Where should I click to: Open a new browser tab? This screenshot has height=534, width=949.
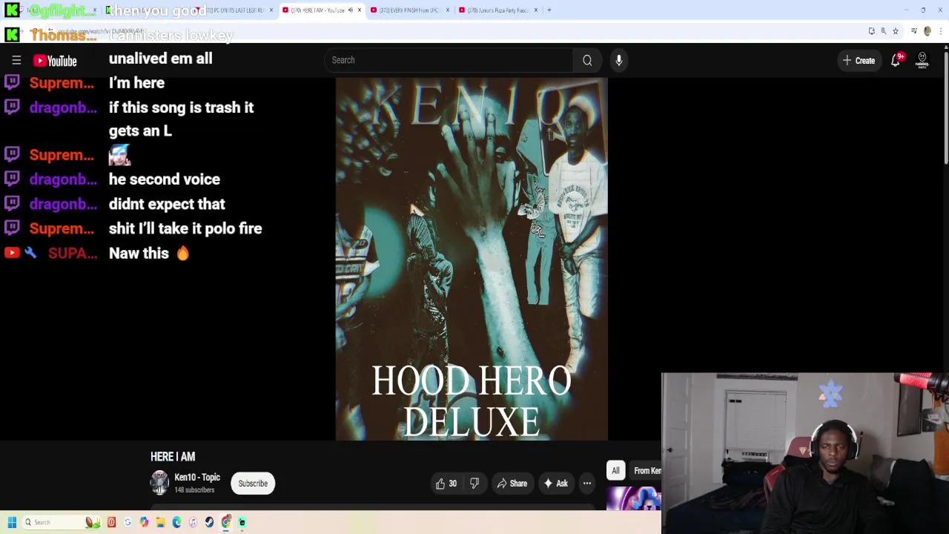pyautogui.click(x=549, y=10)
